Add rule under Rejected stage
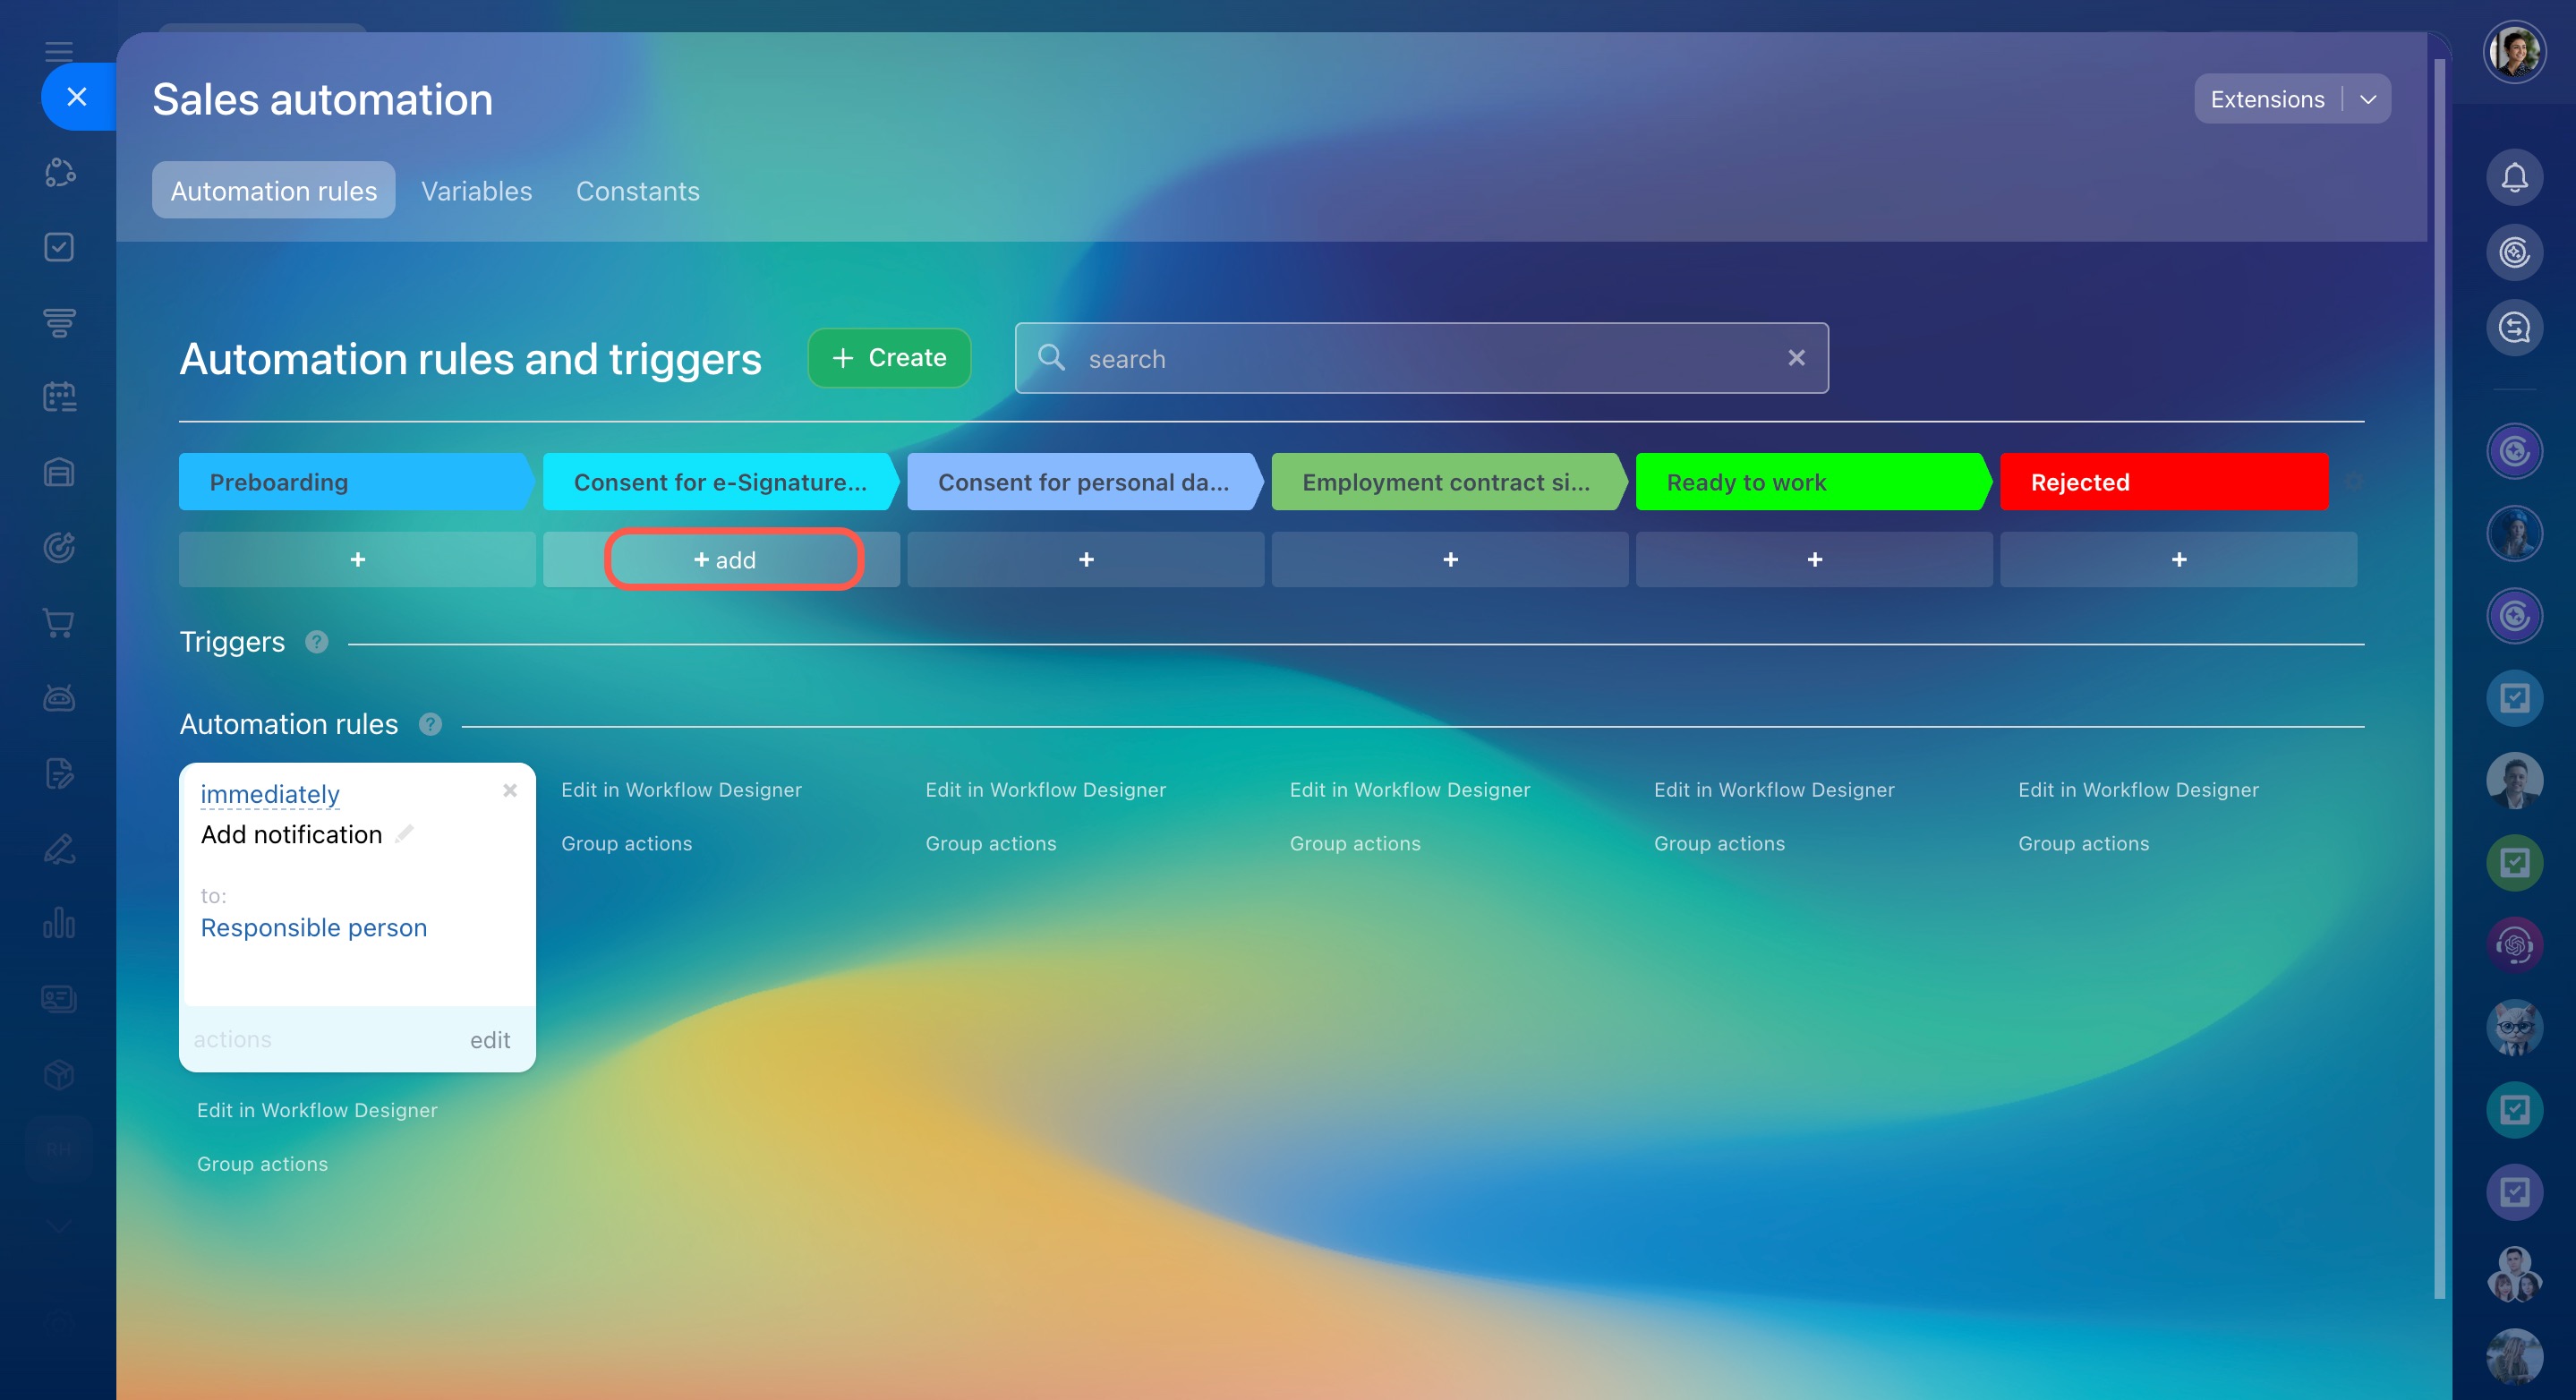This screenshot has width=2576, height=1400. pos(2179,559)
